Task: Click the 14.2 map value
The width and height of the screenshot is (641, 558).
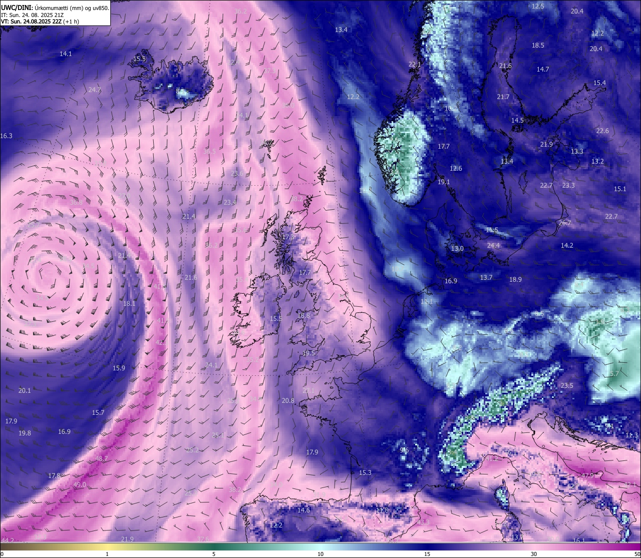Action: pyautogui.click(x=567, y=245)
